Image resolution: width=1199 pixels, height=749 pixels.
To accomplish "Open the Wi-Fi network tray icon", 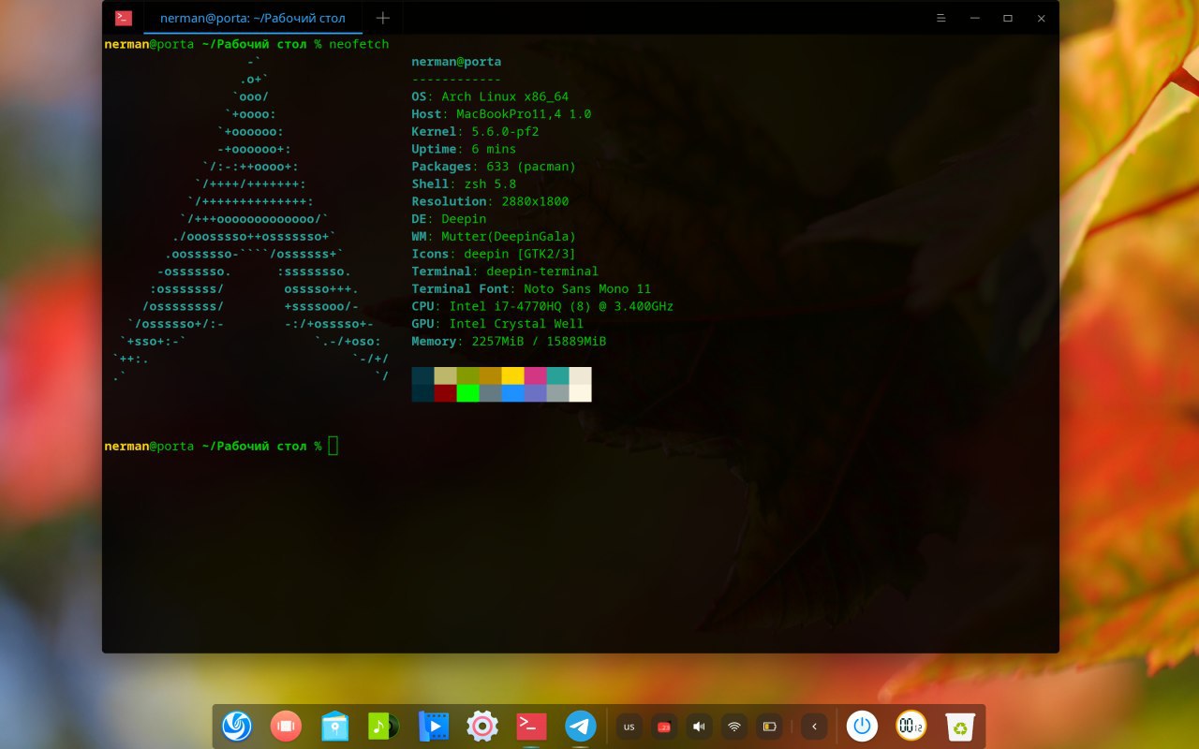I will click(x=734, y=727).
